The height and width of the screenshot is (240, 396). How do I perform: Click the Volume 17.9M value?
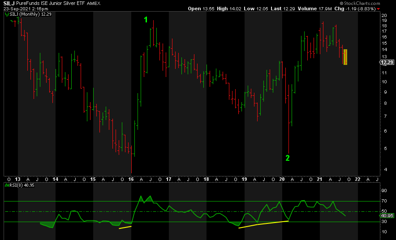pyautogui.click(x=314, y=9)
